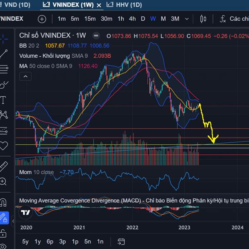Select the crosshair cursor tool
The image size is (249, 249).
3,39
